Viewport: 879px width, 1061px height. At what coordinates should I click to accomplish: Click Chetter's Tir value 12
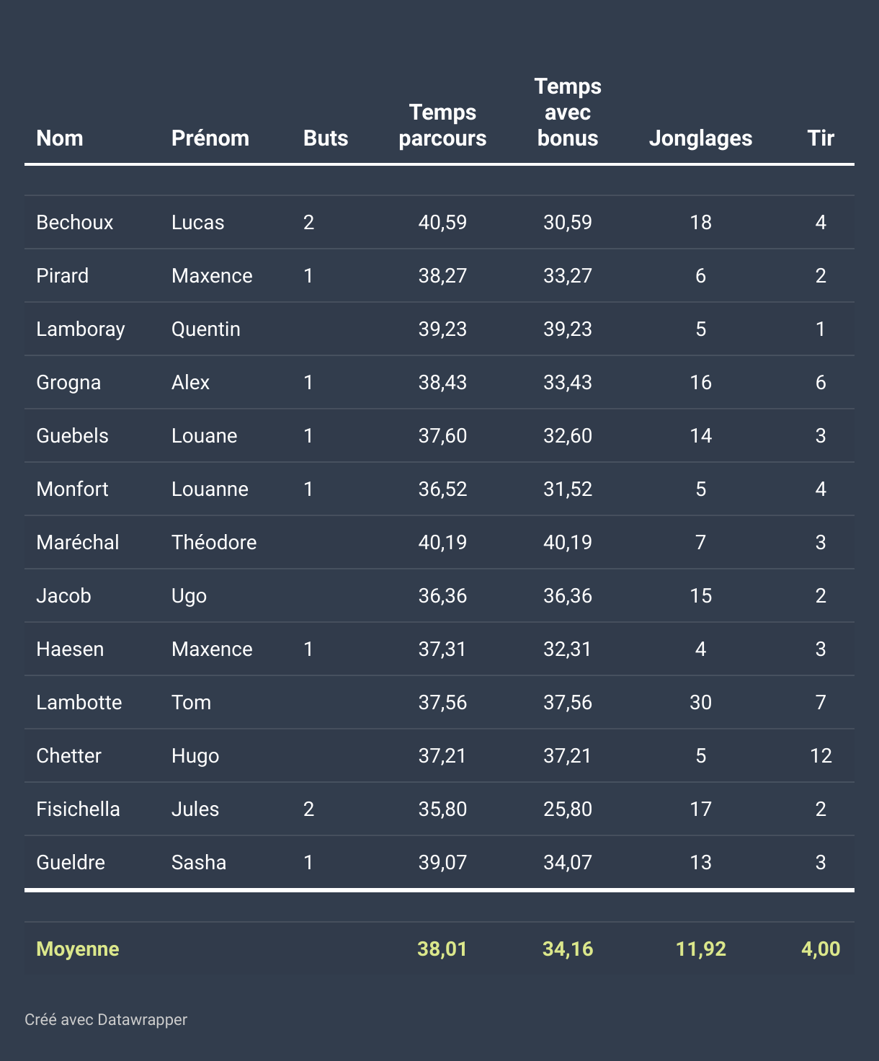coord(821,755)
